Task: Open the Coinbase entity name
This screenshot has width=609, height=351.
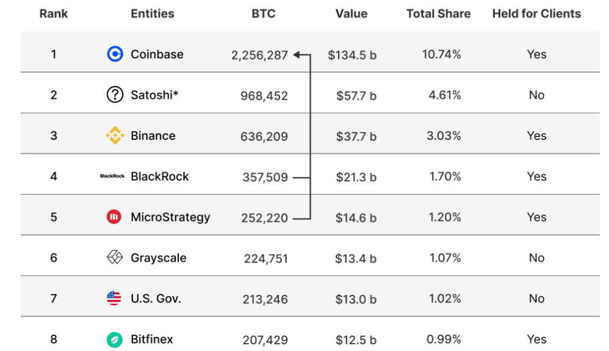Action: click(x=157, y=54)
